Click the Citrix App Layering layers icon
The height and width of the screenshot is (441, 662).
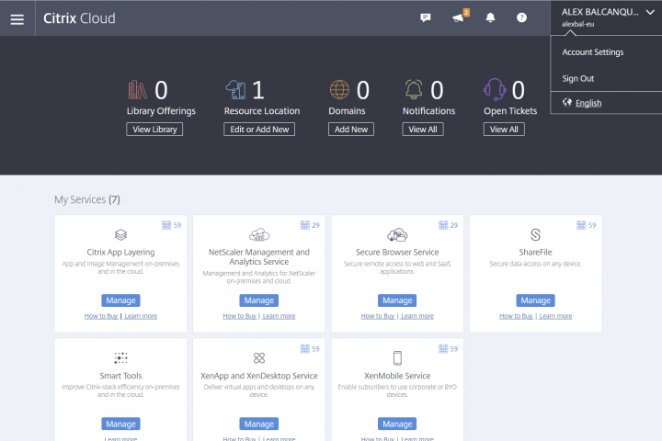(x=120, y=235)
